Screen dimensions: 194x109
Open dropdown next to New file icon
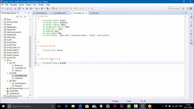(5, 8)
